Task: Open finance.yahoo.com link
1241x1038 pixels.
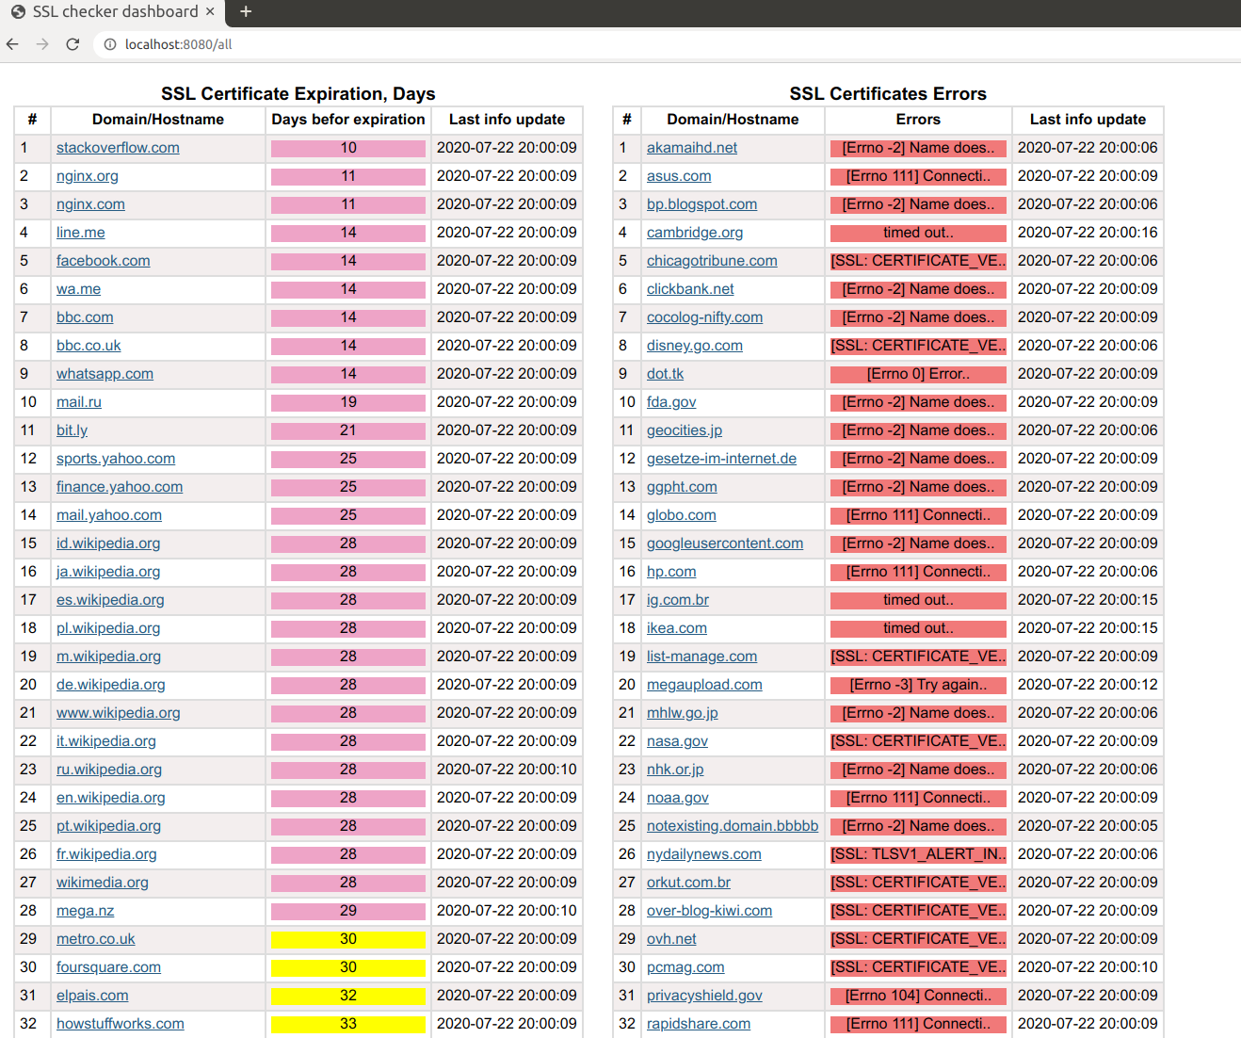Action: [x=120, y=487]
